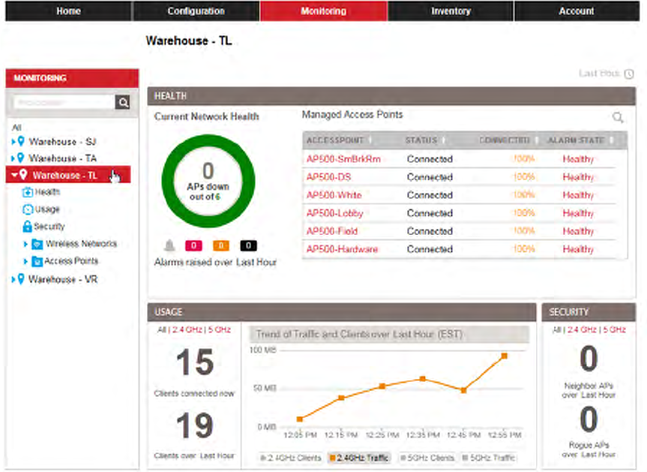The height and width of the screenshot is (472, 647).
Task: Click the 12:05 PM traffic data point
Action: click(x=300, y=419)
